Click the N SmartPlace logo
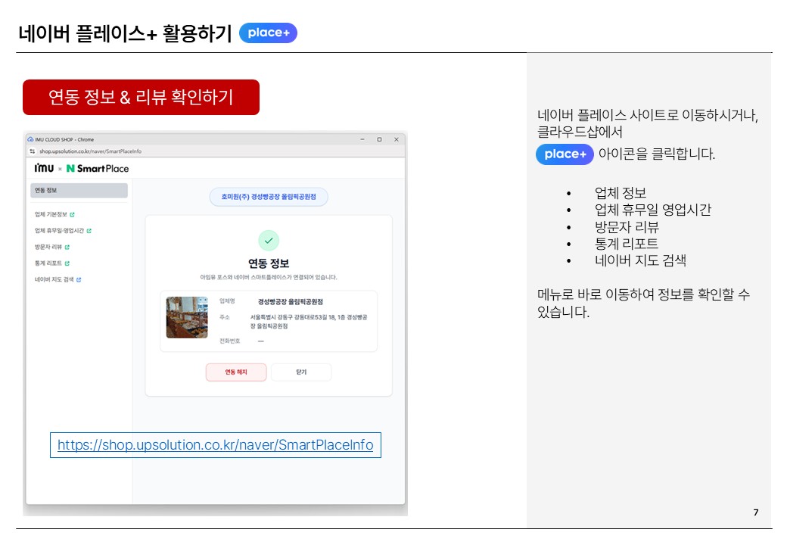The height and width of the screenshot is (545, 787). [x=98, y=168]
